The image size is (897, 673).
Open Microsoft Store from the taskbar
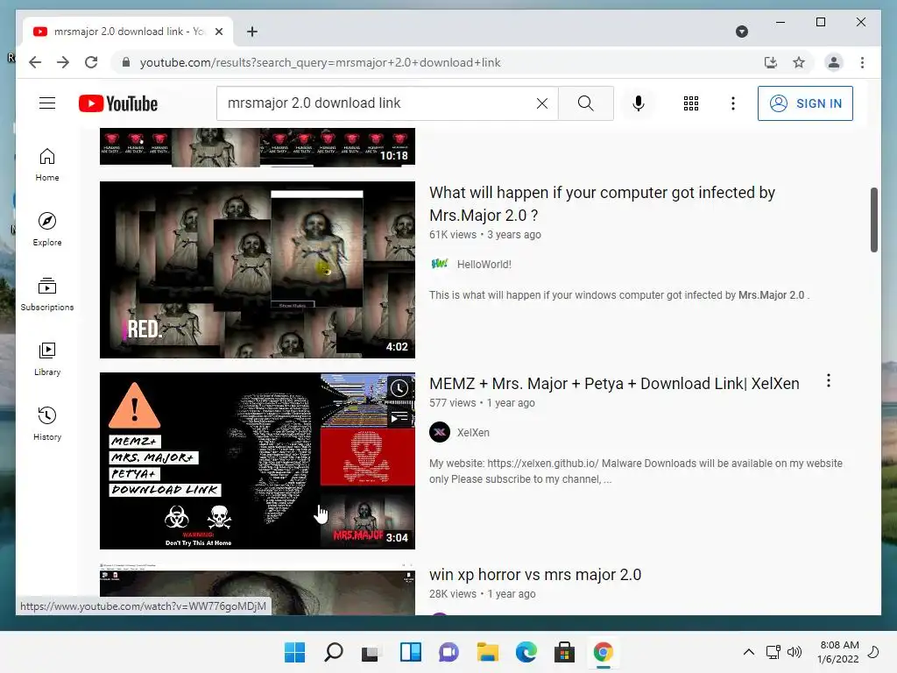click(x=564, y=652)
